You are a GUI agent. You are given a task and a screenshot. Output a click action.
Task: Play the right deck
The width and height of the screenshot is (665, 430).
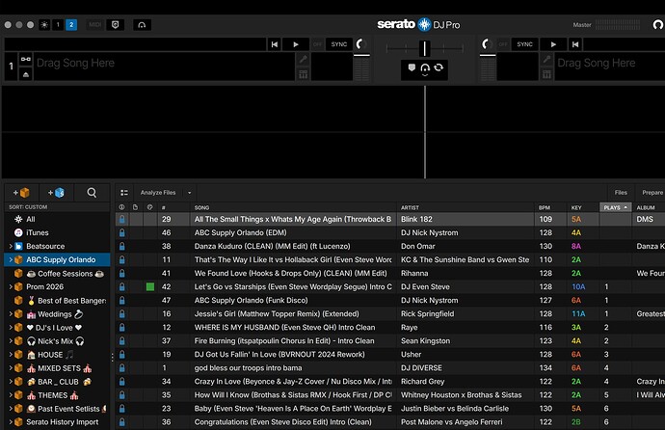(x=553, y=44)
